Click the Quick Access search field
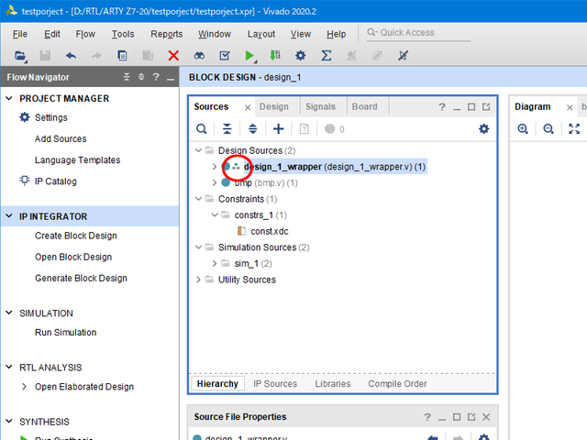The height and width of the screenshot is (440, 587). 431,33
